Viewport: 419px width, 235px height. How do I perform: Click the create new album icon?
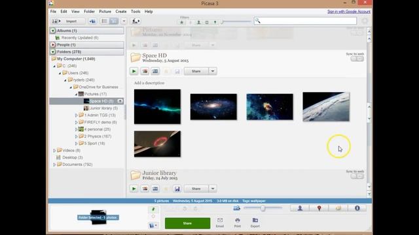tap(92, 22)
